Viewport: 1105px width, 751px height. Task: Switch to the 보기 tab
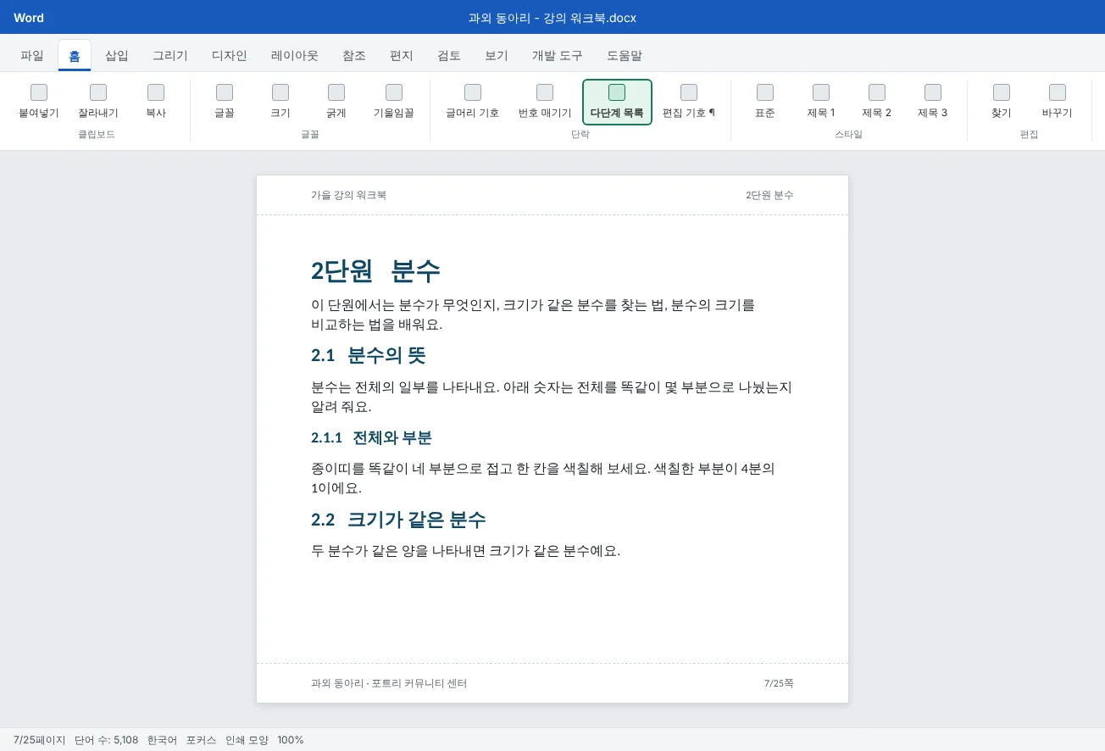point(497,56)
